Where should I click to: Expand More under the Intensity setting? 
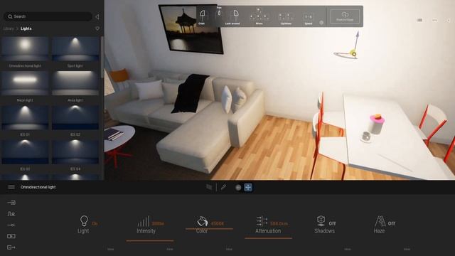[170, 249]
